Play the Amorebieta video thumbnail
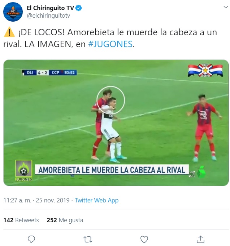Viewport: 230px width, 246px height. coord(116,123)
